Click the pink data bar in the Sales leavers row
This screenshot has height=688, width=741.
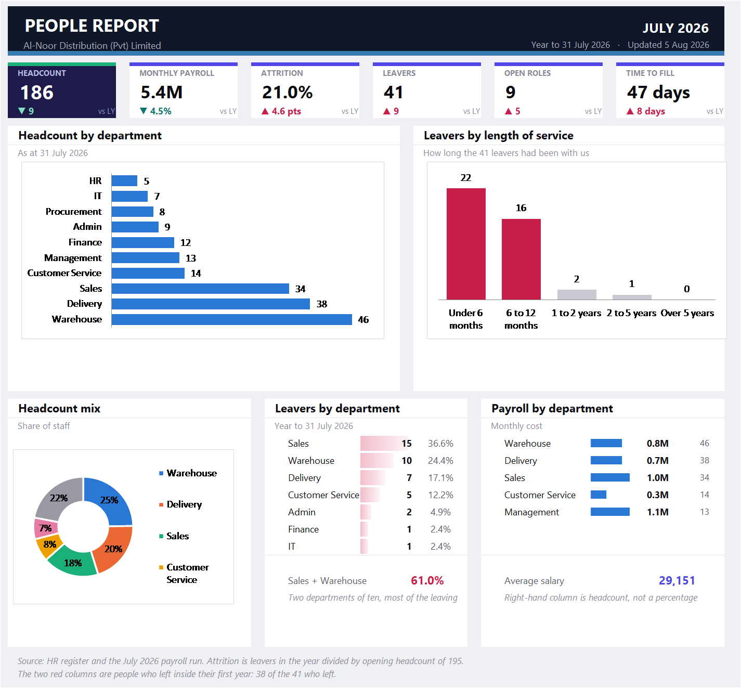pyautogui.click(x=384, y=444)
